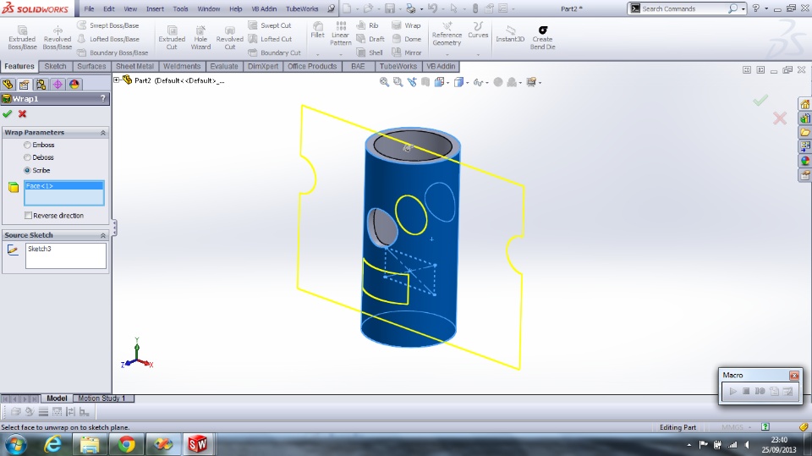This screenshot has height=456, width=812.
Task: Click Zoom to Fit in view toolbar
Action: coord(384,82)
